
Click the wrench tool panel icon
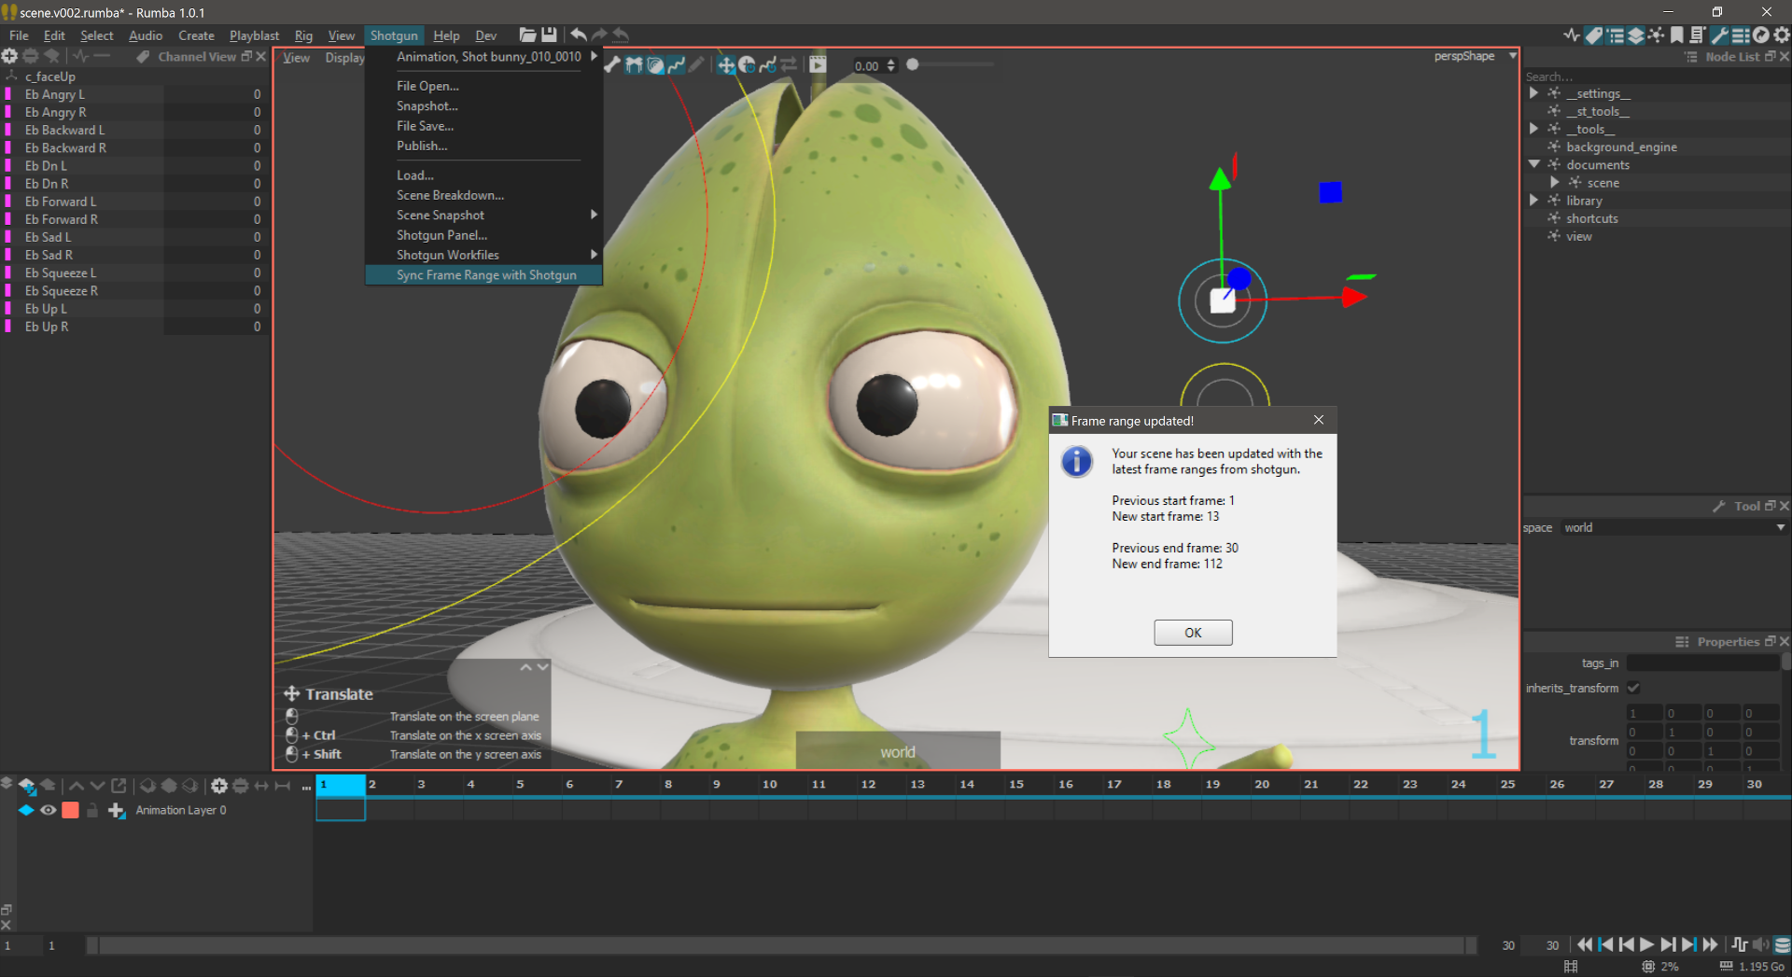pos(1719,35)
